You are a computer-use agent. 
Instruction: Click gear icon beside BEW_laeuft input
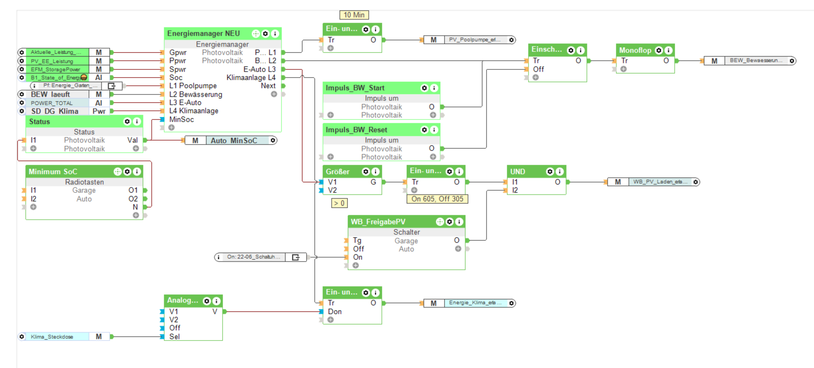click(x=22, y=94)
